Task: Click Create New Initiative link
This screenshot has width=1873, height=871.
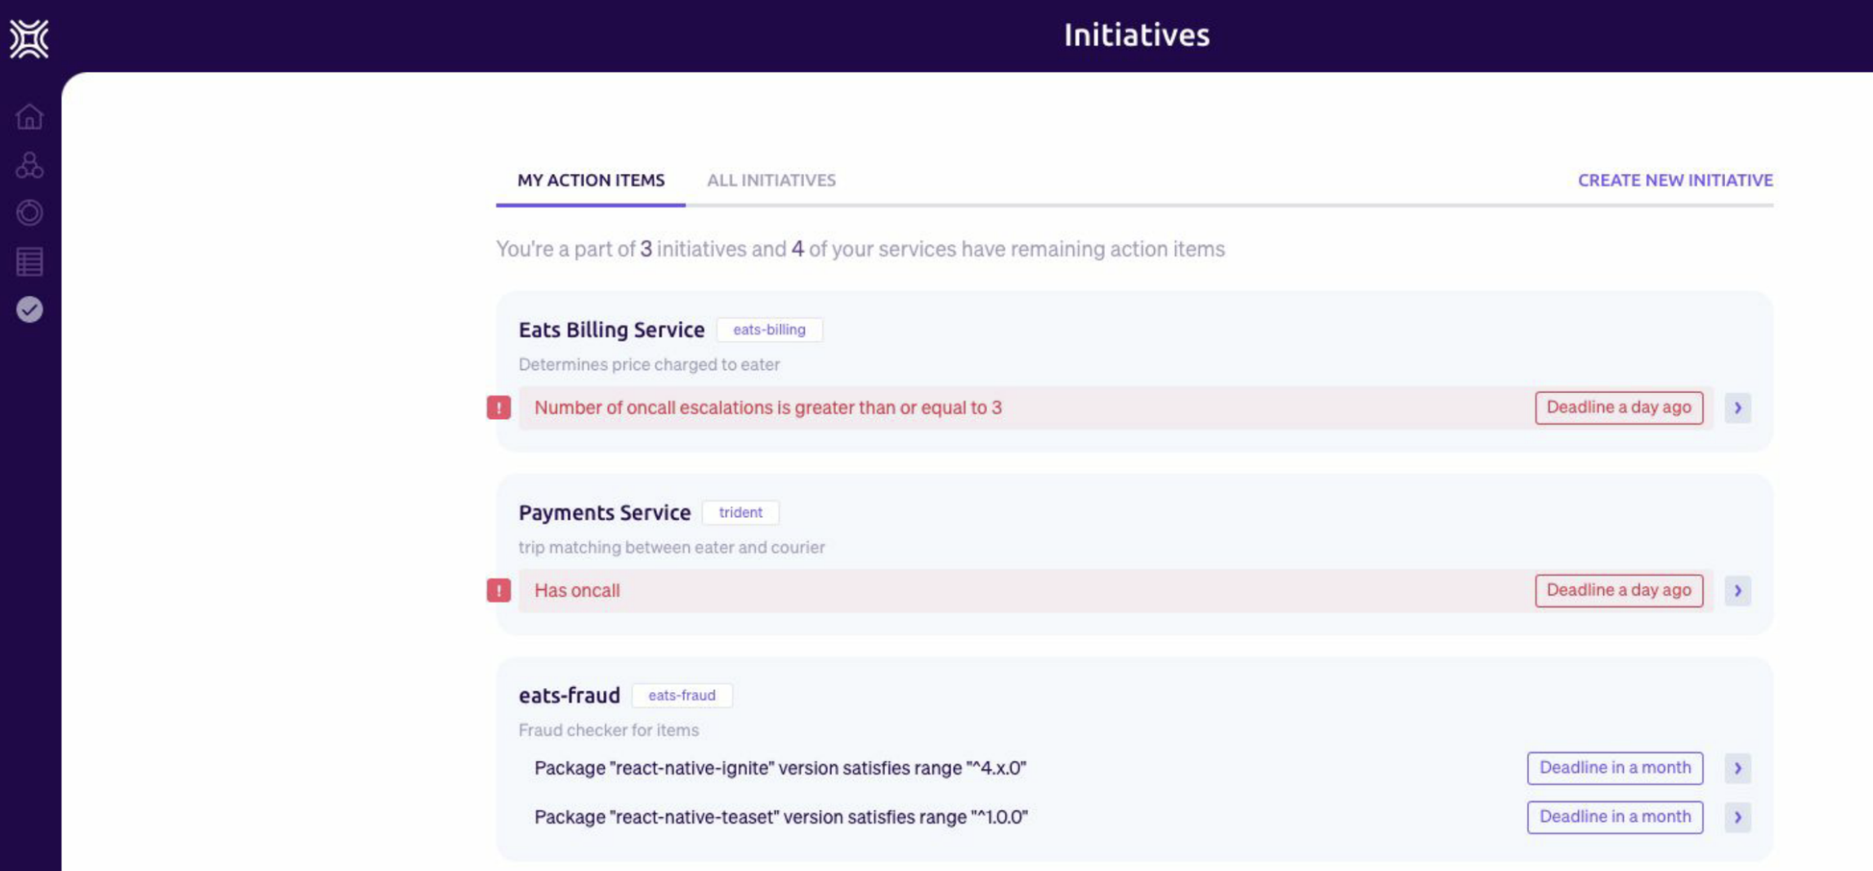Action: (1675, 181)
